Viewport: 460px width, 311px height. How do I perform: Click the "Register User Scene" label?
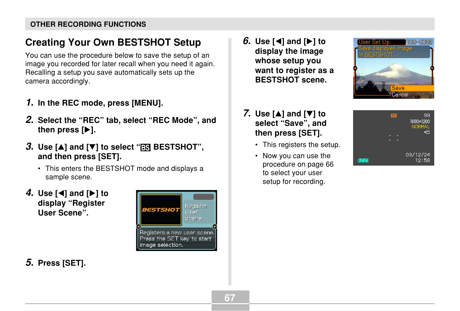pos(198,212)
